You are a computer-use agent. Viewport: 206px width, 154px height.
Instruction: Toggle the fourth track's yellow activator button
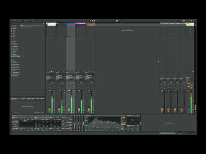pos(79,110)
